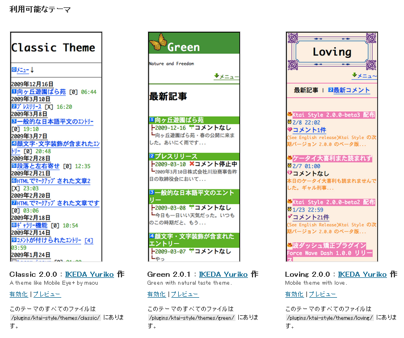Image resolution: width=404 pixels, height=338 pixels.
Task: Activate the Green theme via 有効化
Action: tap(156, 294)
